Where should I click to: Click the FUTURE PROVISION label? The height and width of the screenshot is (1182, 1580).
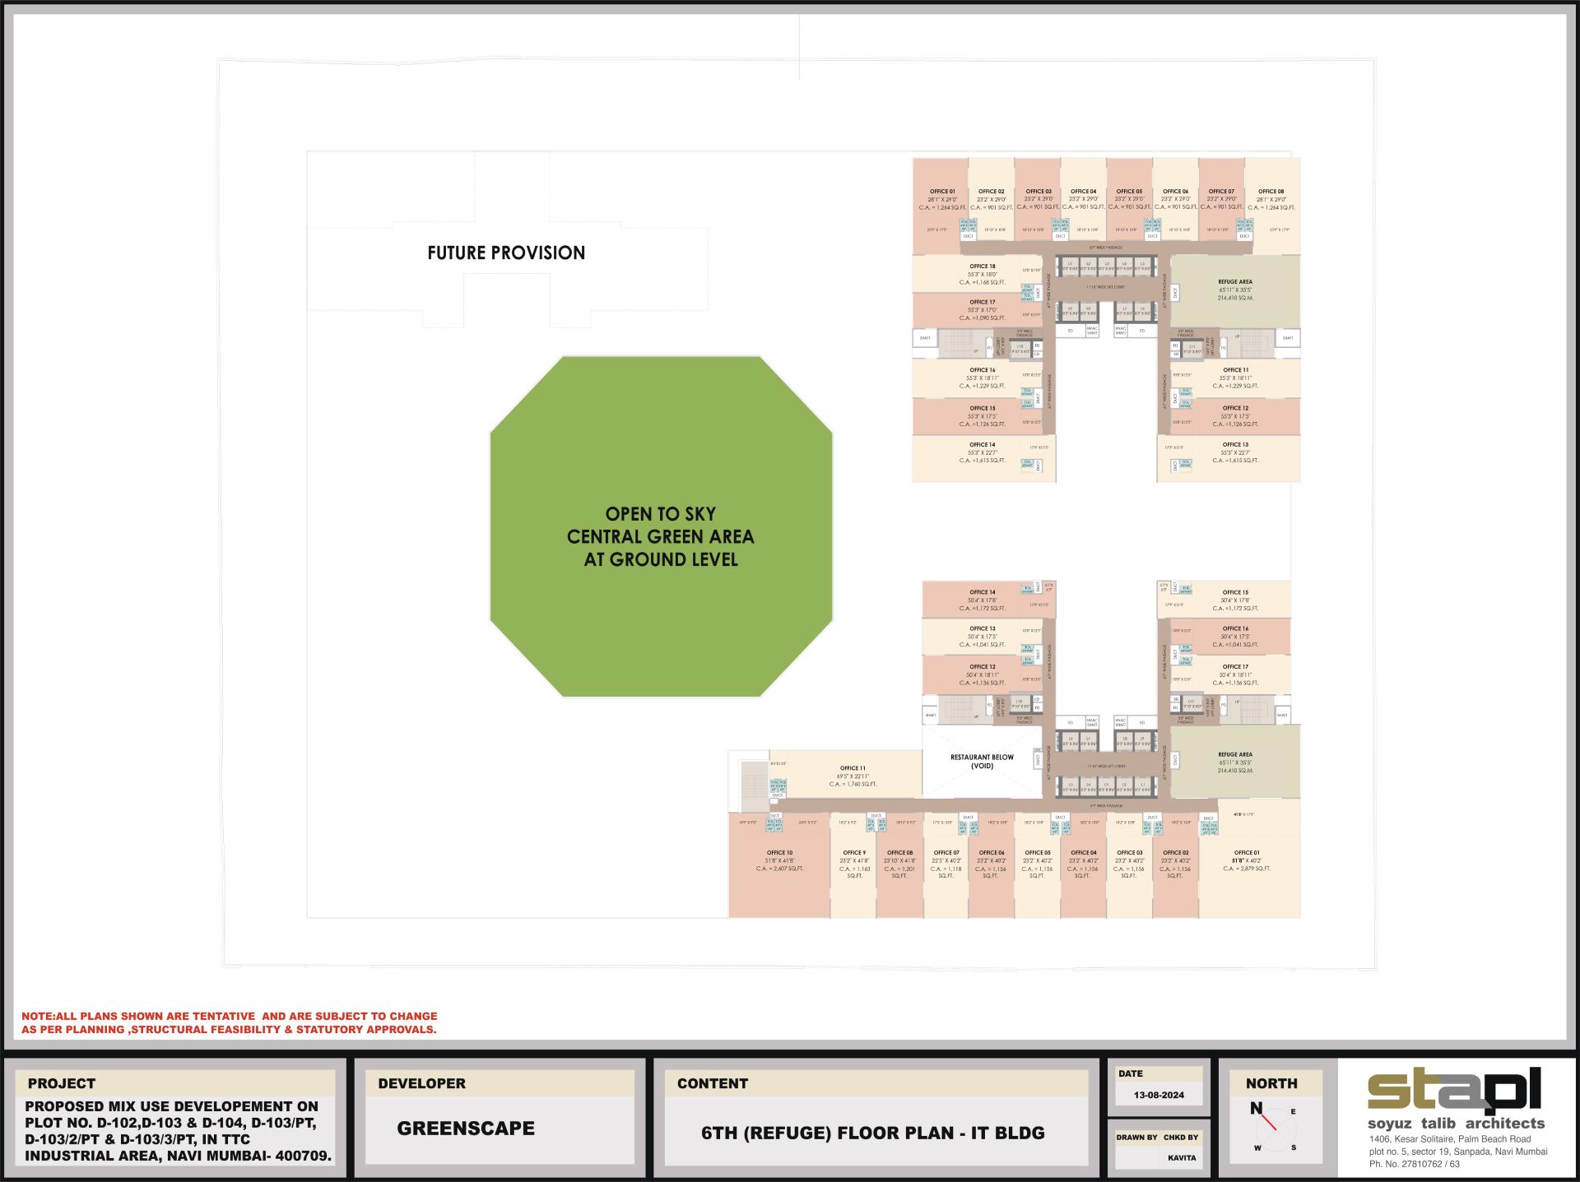tap(506, 253)
